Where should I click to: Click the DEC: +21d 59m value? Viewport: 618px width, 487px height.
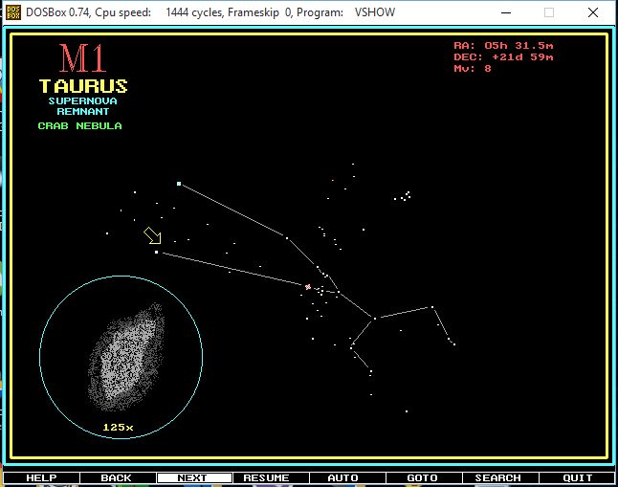pyautogui.click(x=503, y=57)
